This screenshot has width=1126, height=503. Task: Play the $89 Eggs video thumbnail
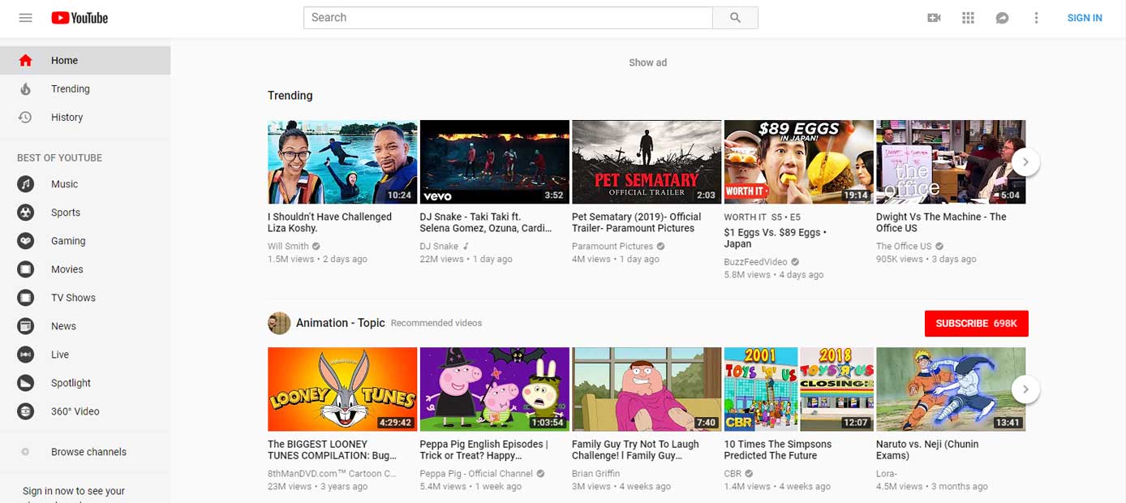pyautogui.click(x=798, y=162)
